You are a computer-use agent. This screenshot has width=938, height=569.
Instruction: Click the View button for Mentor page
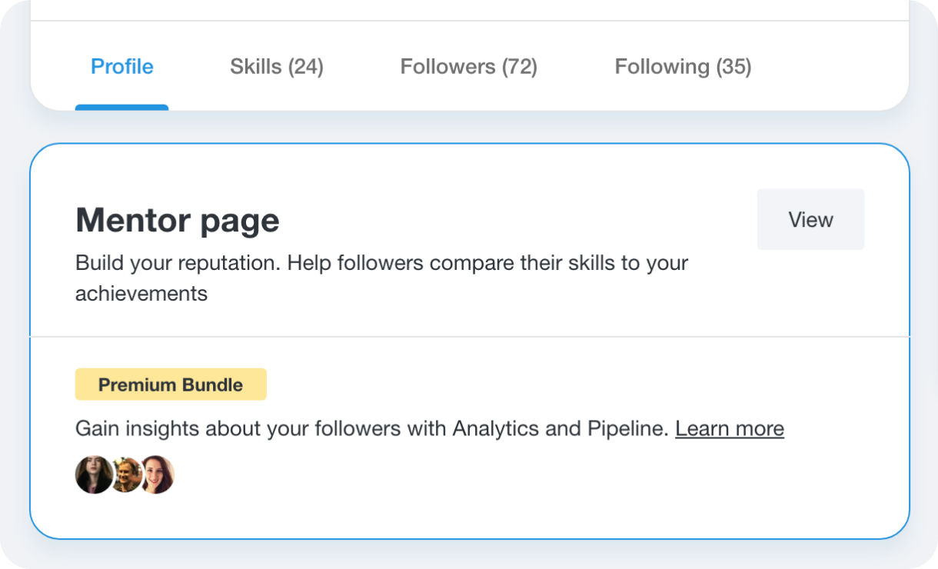pyautogui.click(x=810, y=220)
